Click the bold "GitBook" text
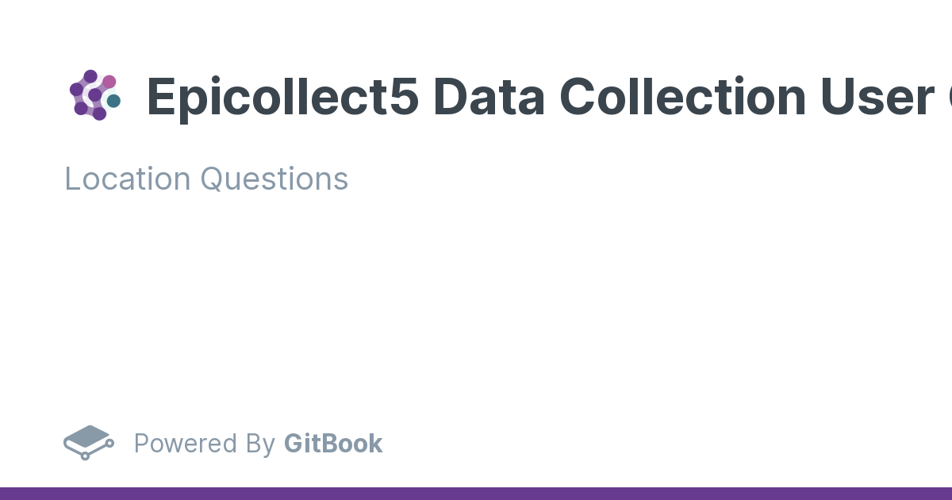This screenshot has height=500, width=952. pyautogui.click(x=333, y=443)
